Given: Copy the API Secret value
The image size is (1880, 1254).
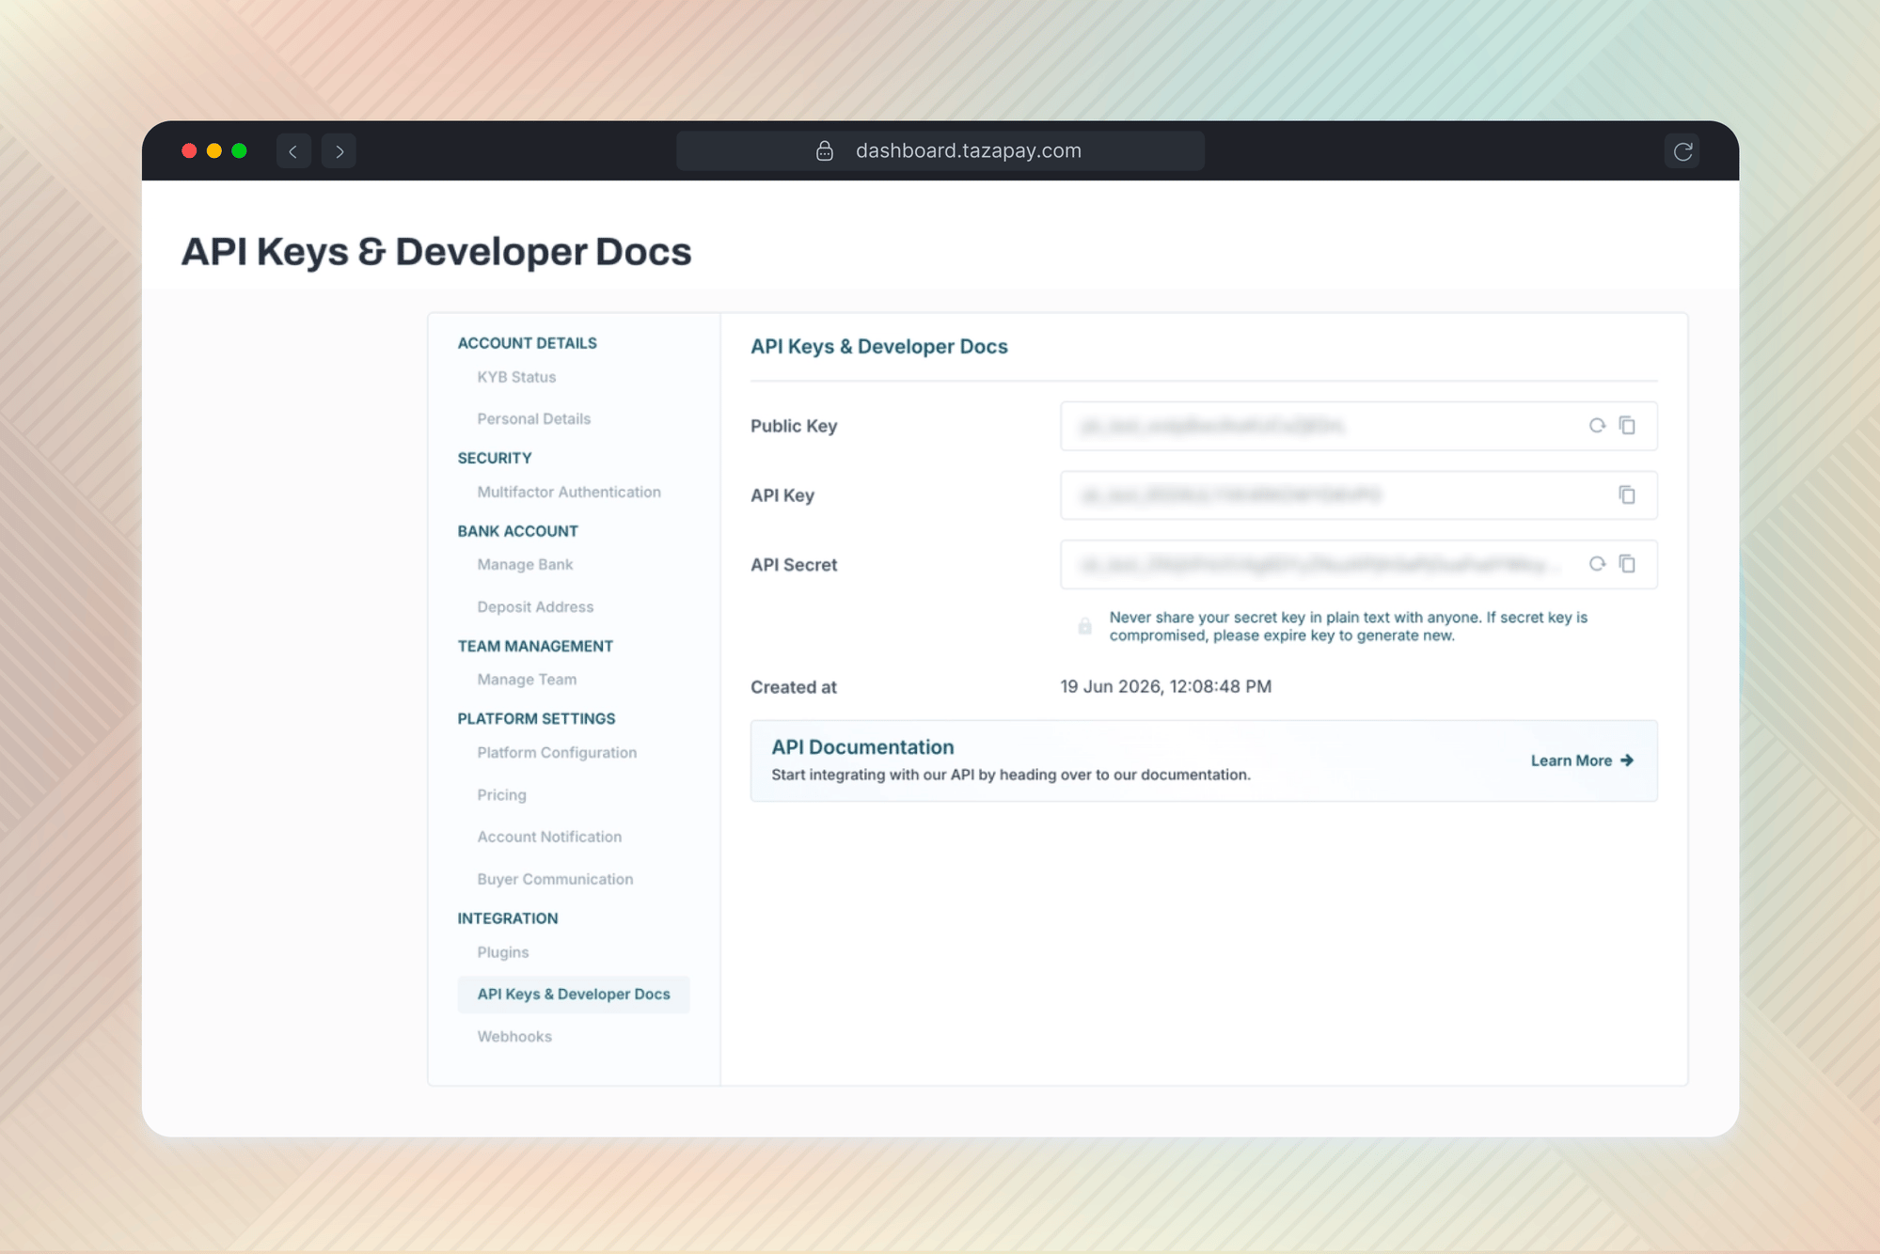Looking at the screenshot, I should (1627, 564).
